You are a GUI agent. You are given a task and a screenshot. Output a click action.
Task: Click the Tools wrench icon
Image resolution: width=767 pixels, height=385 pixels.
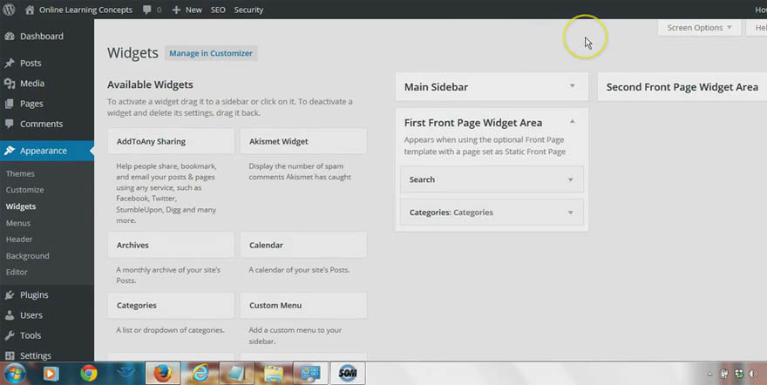click(x=10, y=335)
